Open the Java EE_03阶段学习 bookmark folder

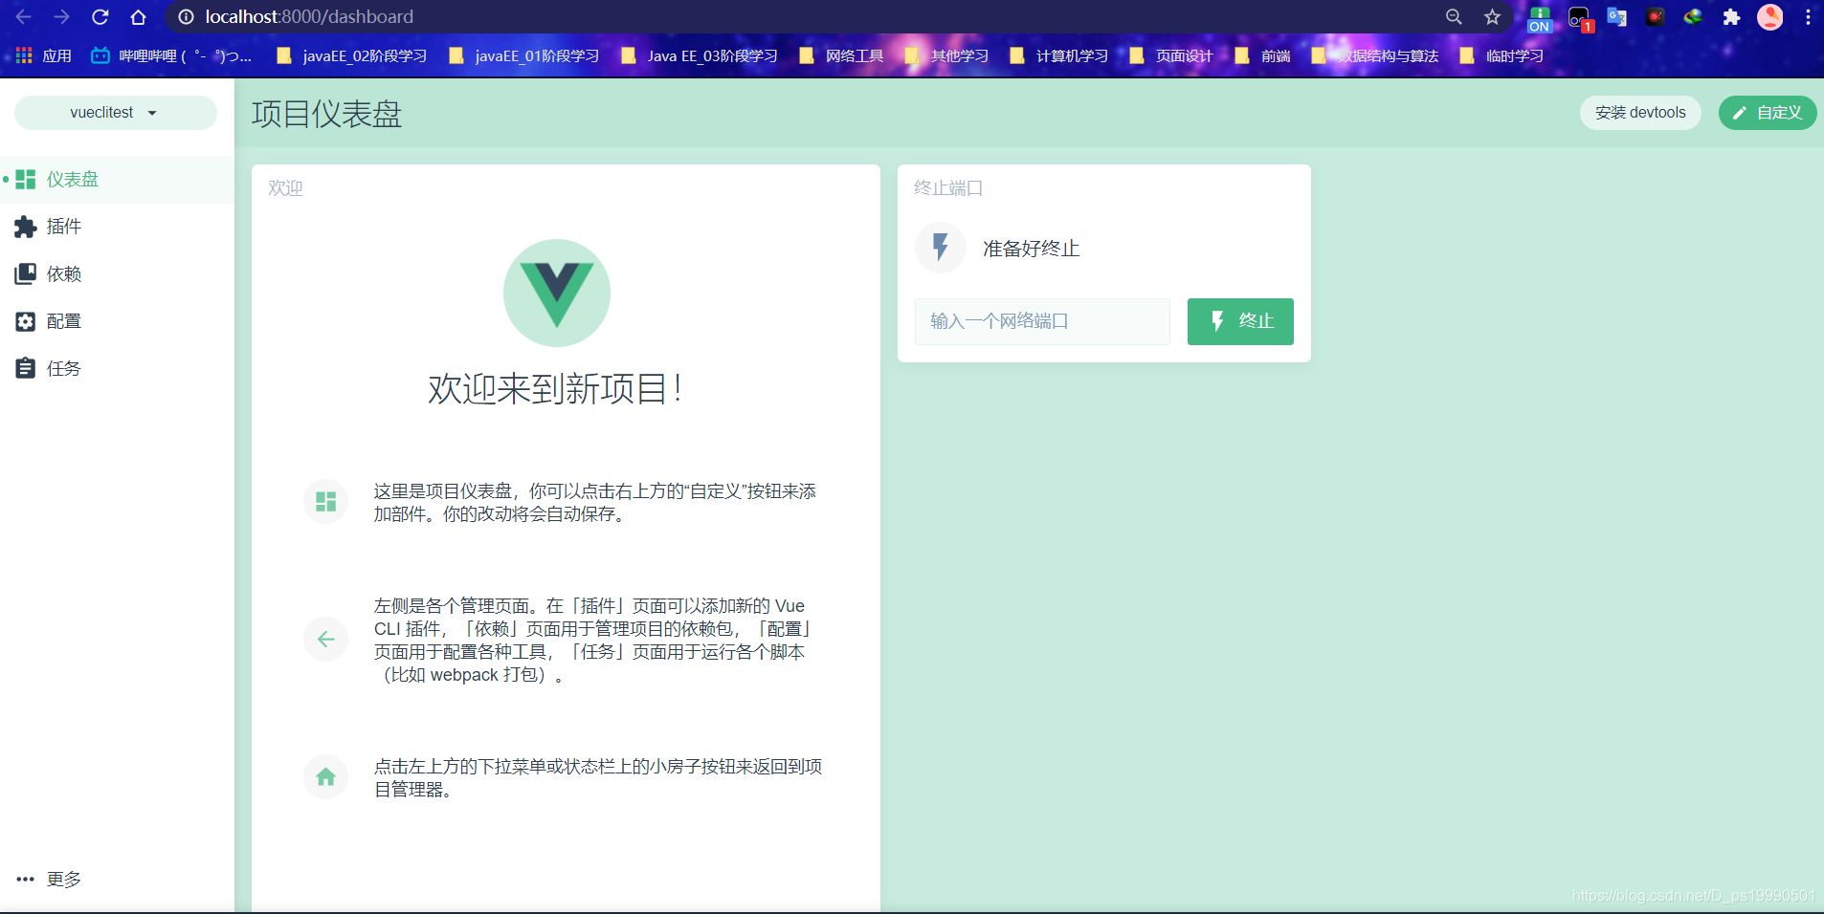coord(700,56)
